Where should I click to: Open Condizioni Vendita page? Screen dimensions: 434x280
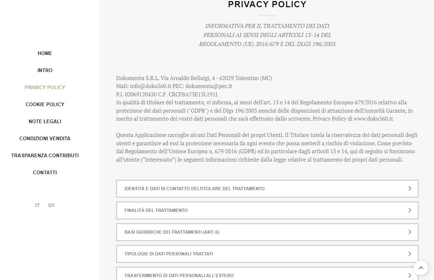[x=45, y=138]
